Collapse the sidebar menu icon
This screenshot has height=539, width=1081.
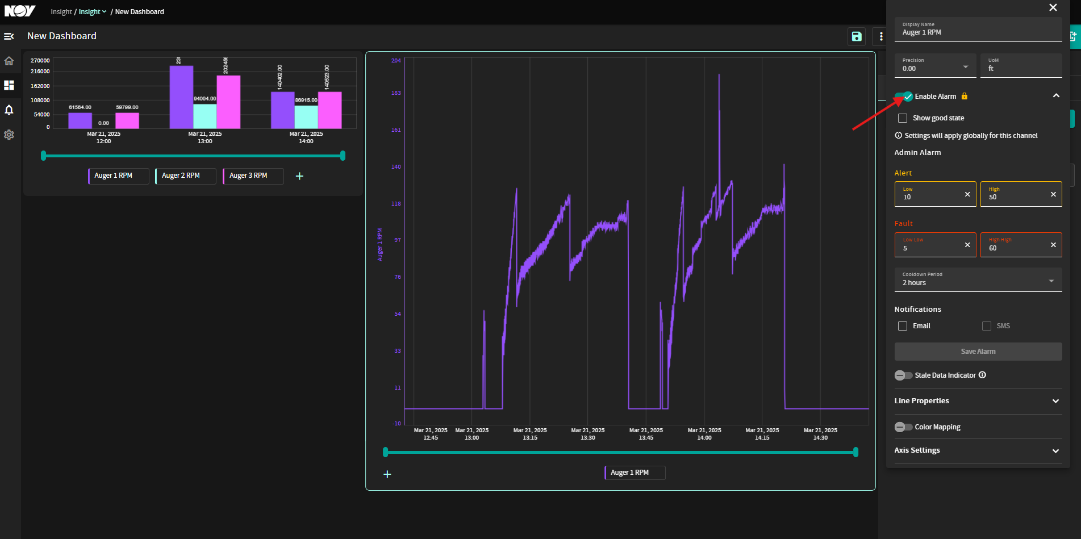pos(9,36)
